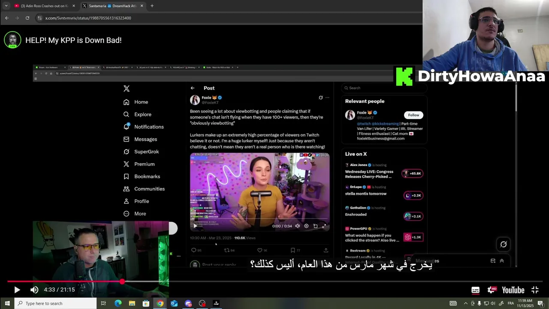Open Grok explain icon on Foxie's post

320,98
